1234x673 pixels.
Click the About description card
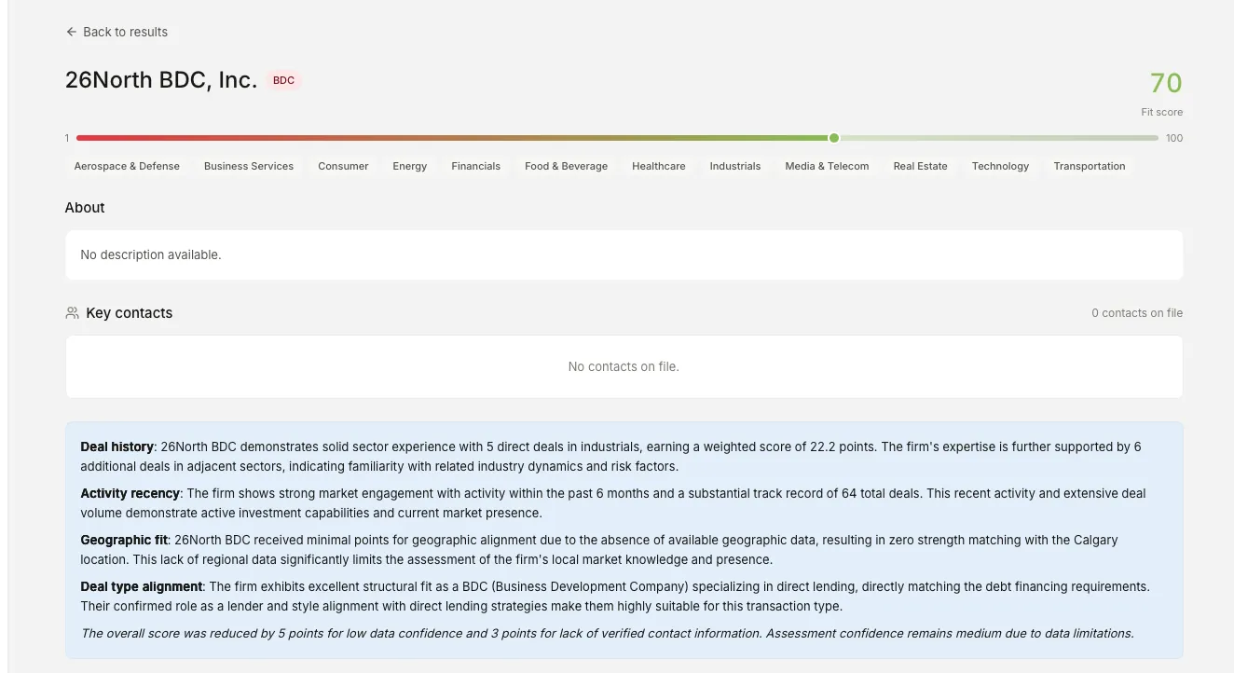point(624,254)
